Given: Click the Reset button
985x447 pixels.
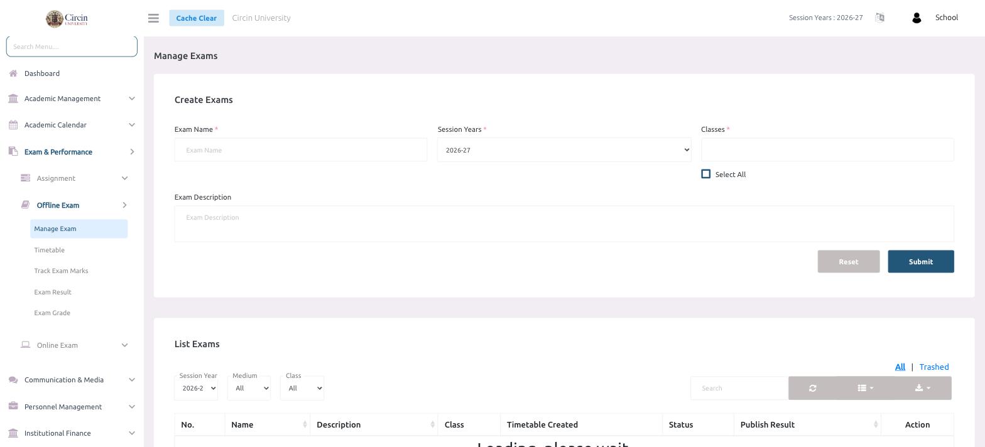Looking at the screenshot, I should [849, 262].
